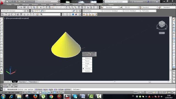The image size is (176, 99).
Task: Open the Modification menu
Action: click(77, 4)
